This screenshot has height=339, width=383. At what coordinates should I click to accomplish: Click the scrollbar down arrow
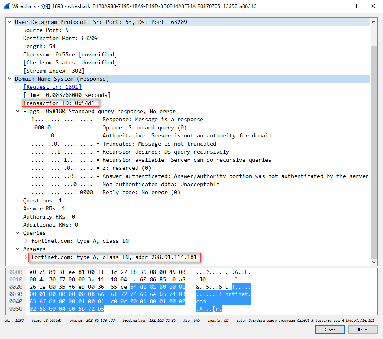point(374,262)
